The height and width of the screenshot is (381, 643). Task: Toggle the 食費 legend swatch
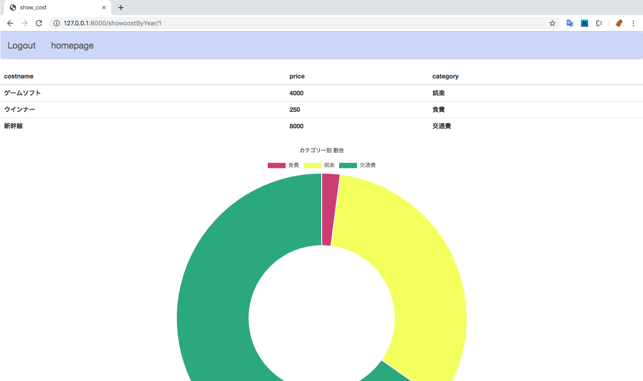click(277, 165)
